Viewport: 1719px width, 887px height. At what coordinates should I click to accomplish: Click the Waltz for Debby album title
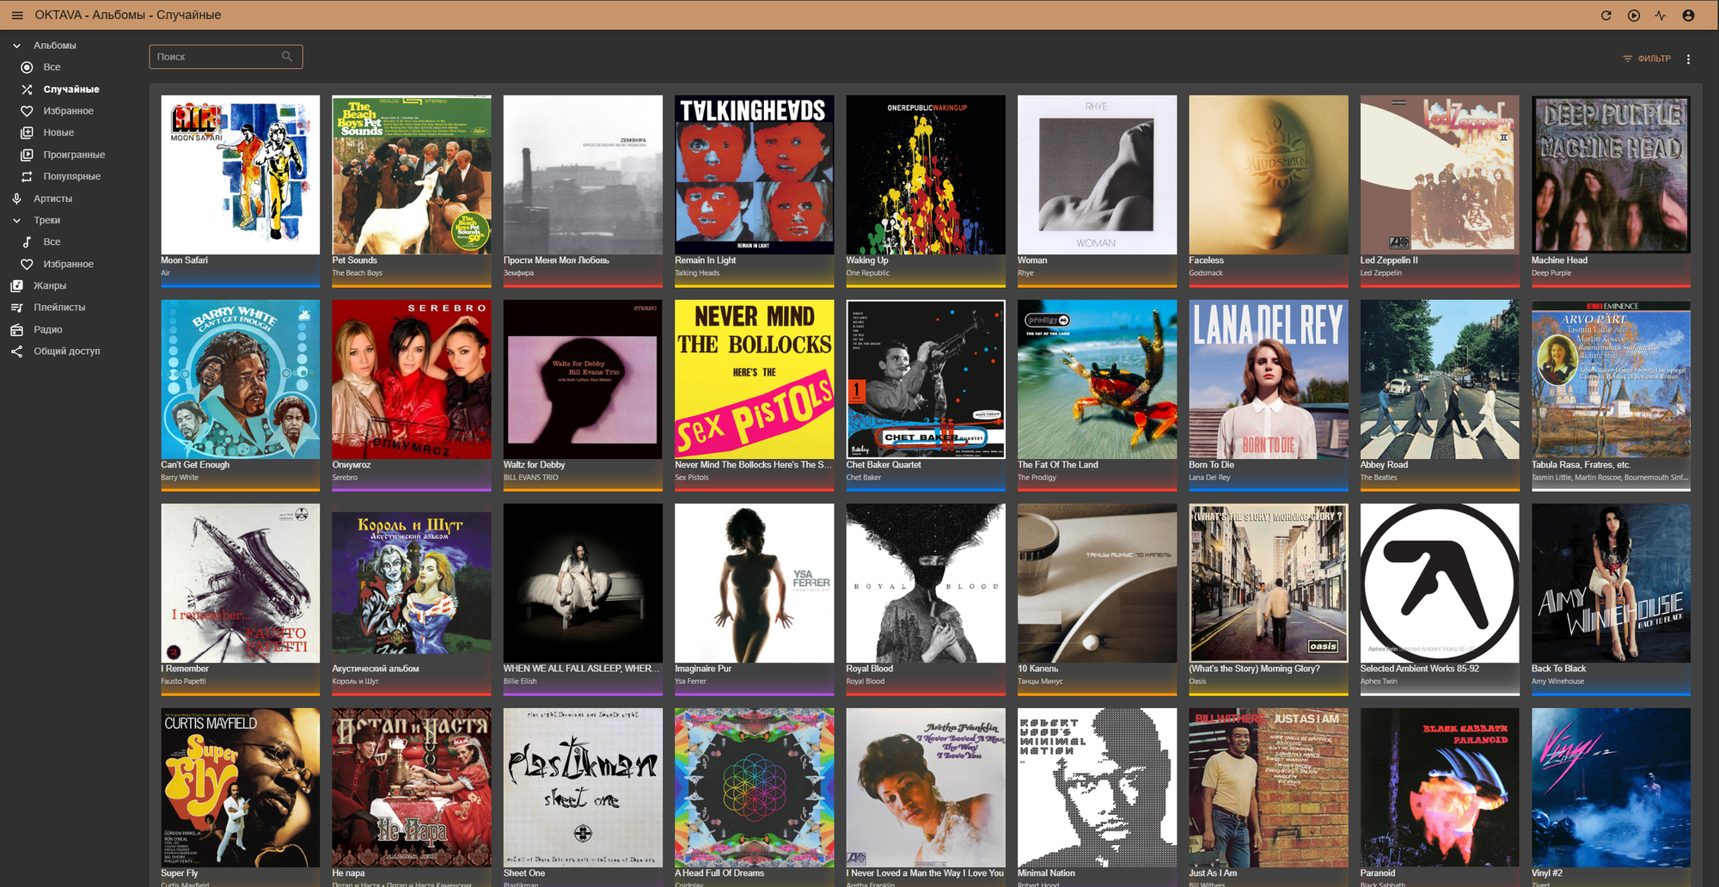click(x=534, y=465)
